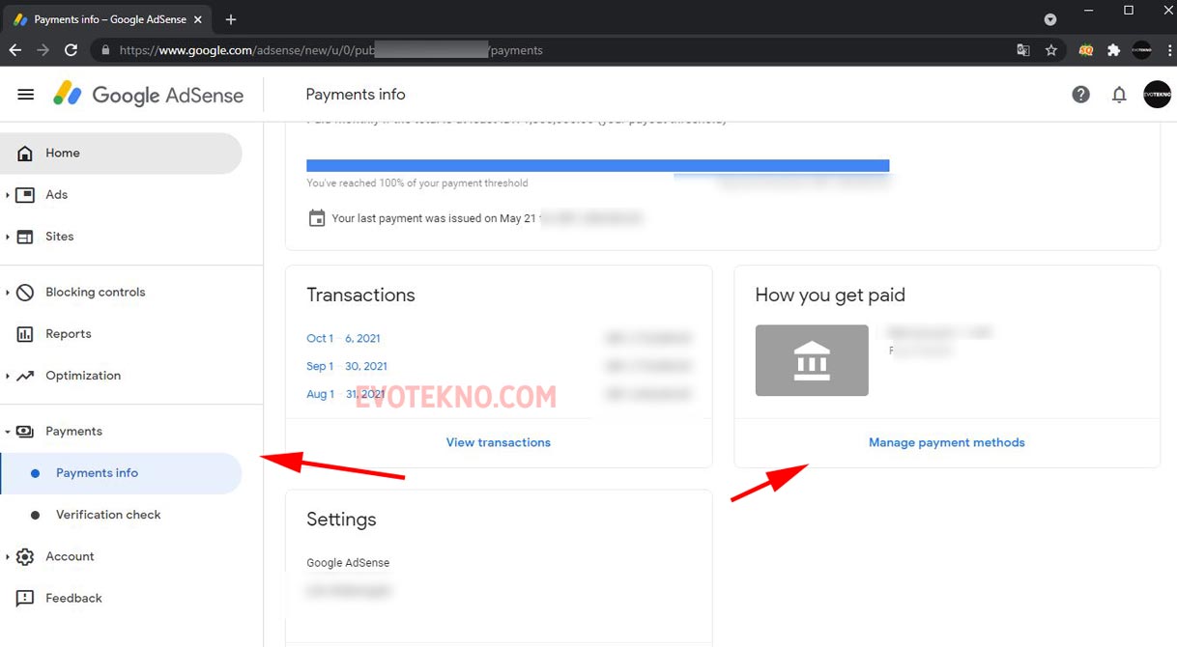Click the Help question mark icon

click(1080, 95)
